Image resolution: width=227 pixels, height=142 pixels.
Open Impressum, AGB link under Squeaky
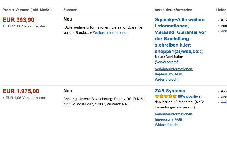(x=169, y=74)
